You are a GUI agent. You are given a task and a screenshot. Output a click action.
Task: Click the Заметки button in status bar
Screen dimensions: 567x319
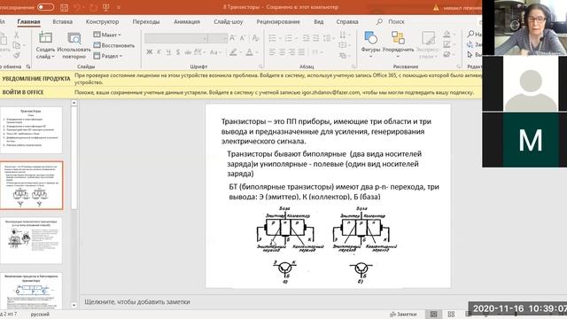pos(403,315)
